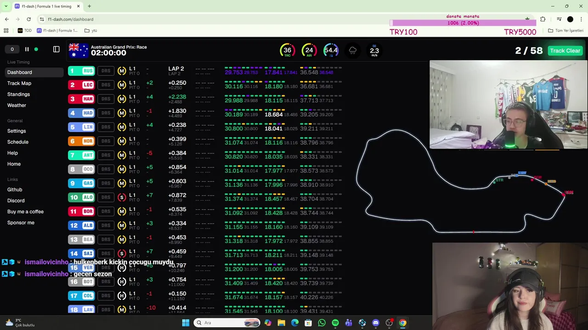The image size is (588, 330).
Task: Click the rain cloud weather icon
Action: [353, 50]
